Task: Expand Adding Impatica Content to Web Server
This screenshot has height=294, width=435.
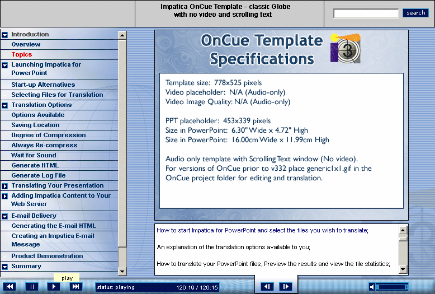Action: pos(4,196)
